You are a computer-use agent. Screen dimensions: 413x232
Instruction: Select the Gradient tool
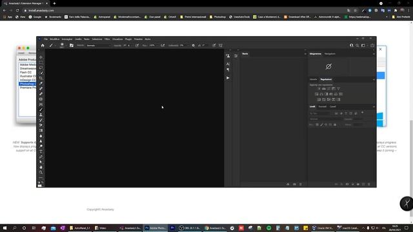pos(41,130)
